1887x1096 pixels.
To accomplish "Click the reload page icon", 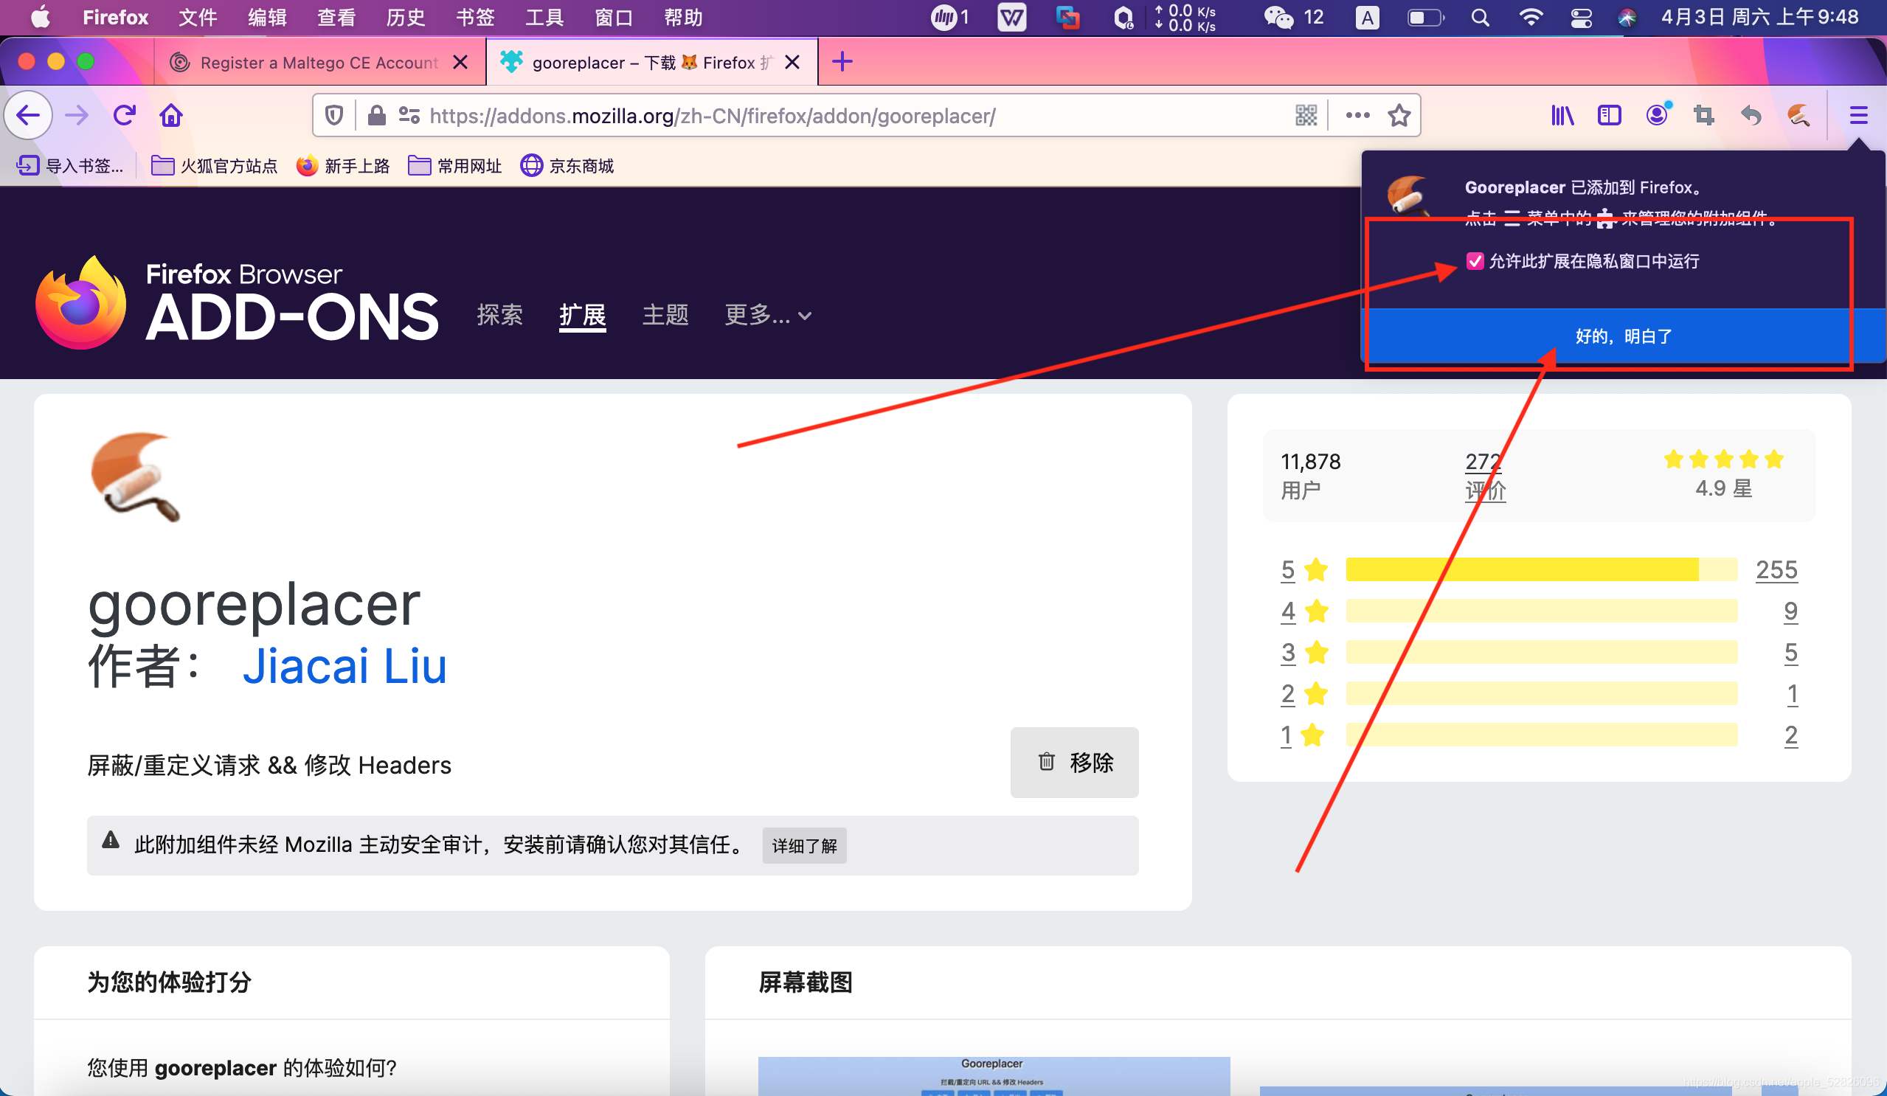I will tap(125, 115).
